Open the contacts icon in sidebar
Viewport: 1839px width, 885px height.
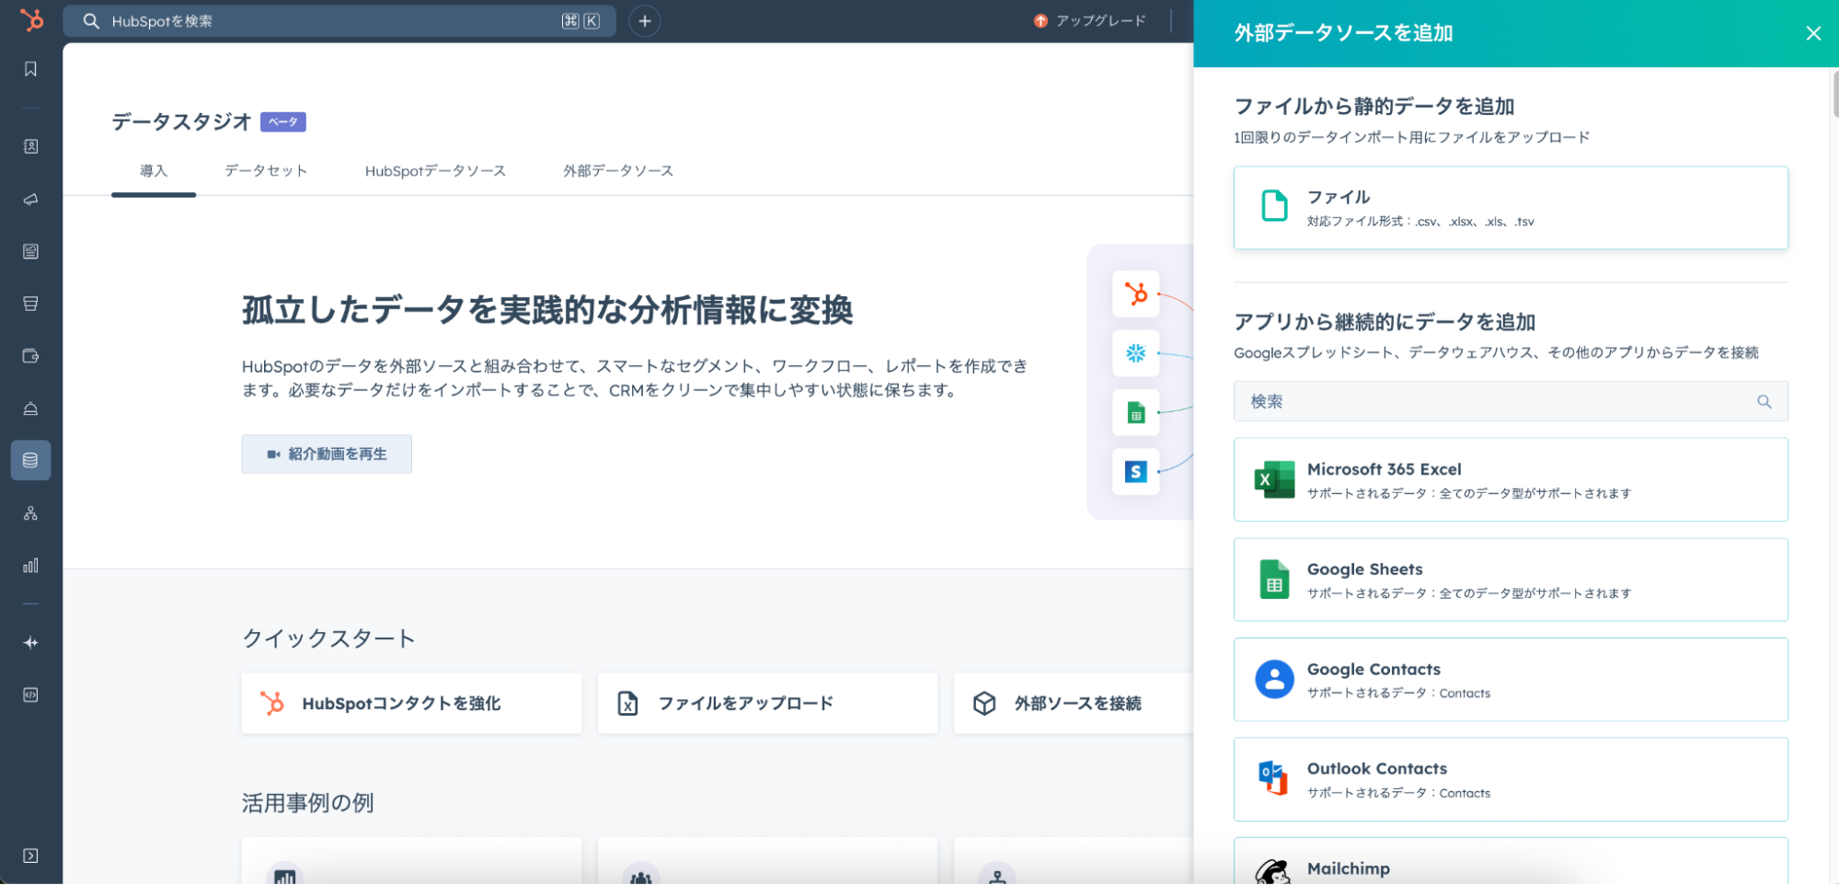(30, 146)
